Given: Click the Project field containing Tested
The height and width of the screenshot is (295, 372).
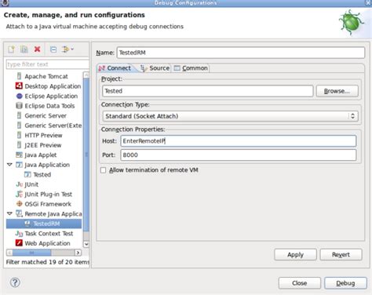Looking at the screenshot, I should 208,91.
